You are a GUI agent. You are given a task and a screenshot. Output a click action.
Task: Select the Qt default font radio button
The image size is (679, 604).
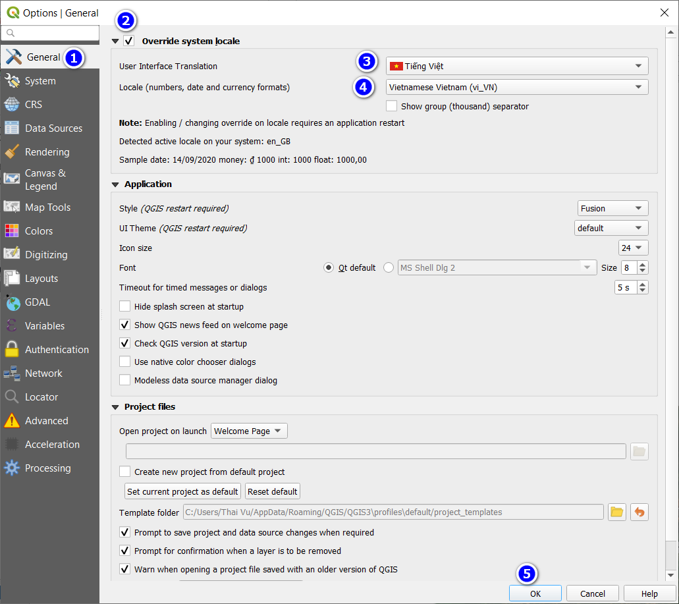[x=329, y=267]
